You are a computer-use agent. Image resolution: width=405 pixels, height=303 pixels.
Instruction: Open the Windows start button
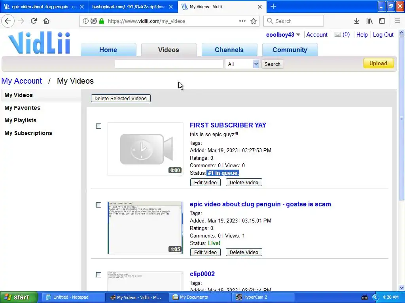pos(19,297)
